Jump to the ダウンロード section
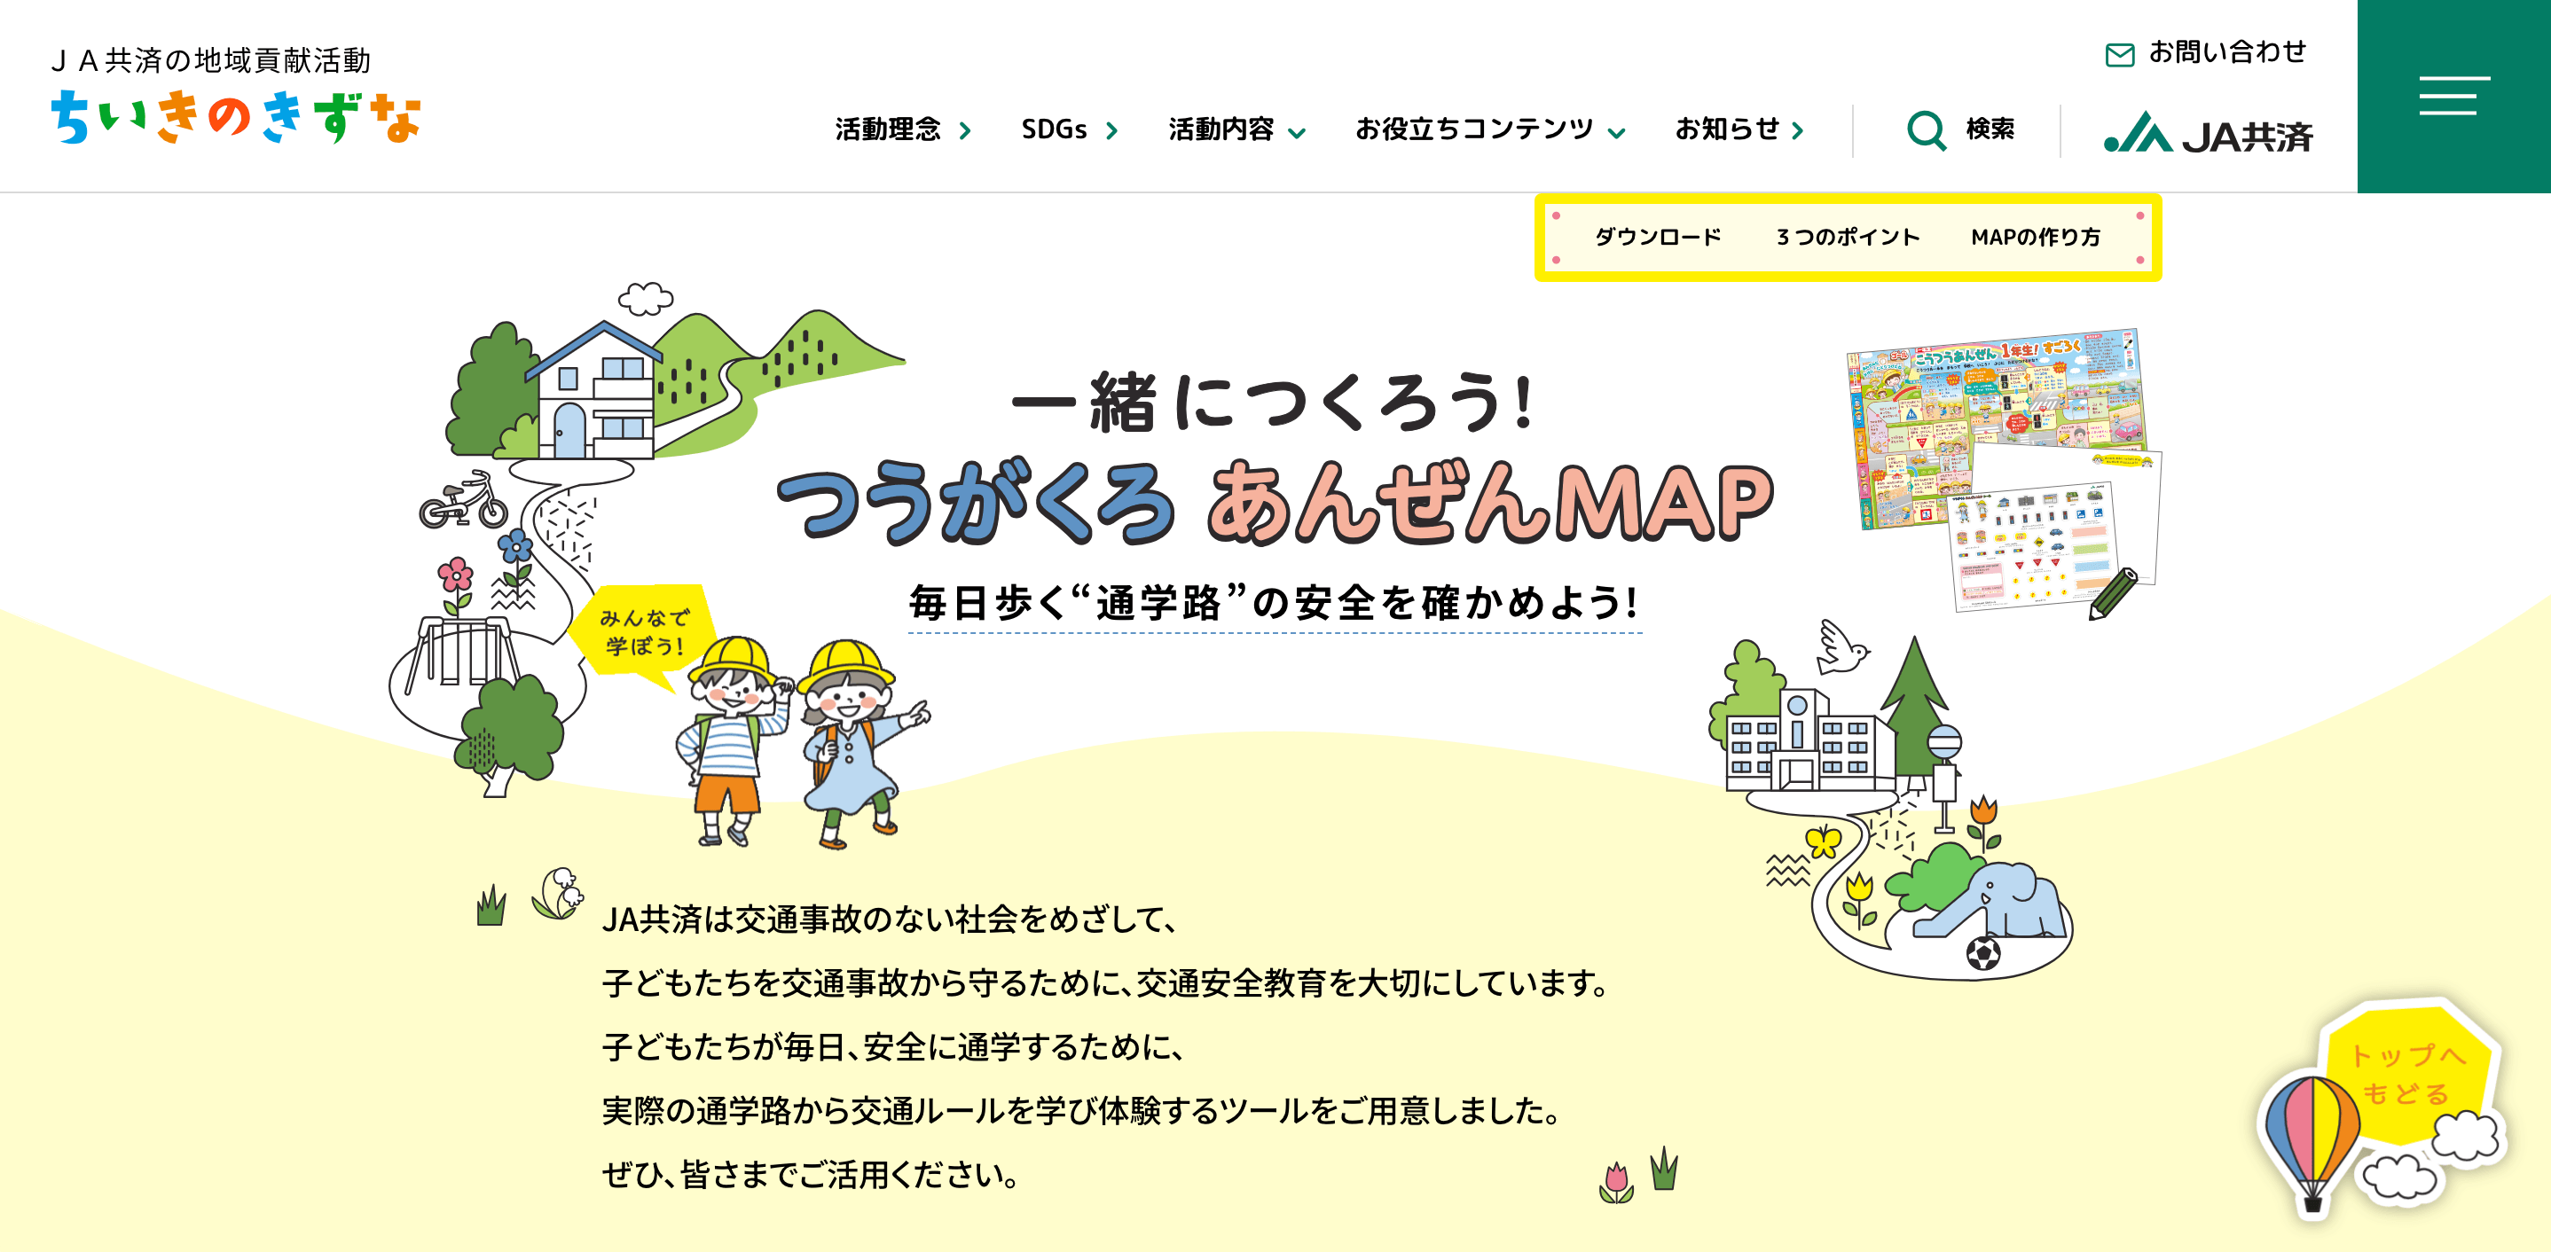This screenshot has width=2551, height=1252. coord(1657,238)
